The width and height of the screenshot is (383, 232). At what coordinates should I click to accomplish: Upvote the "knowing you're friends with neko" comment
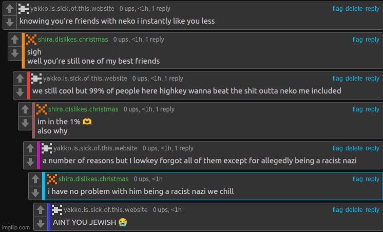point(10,9)
